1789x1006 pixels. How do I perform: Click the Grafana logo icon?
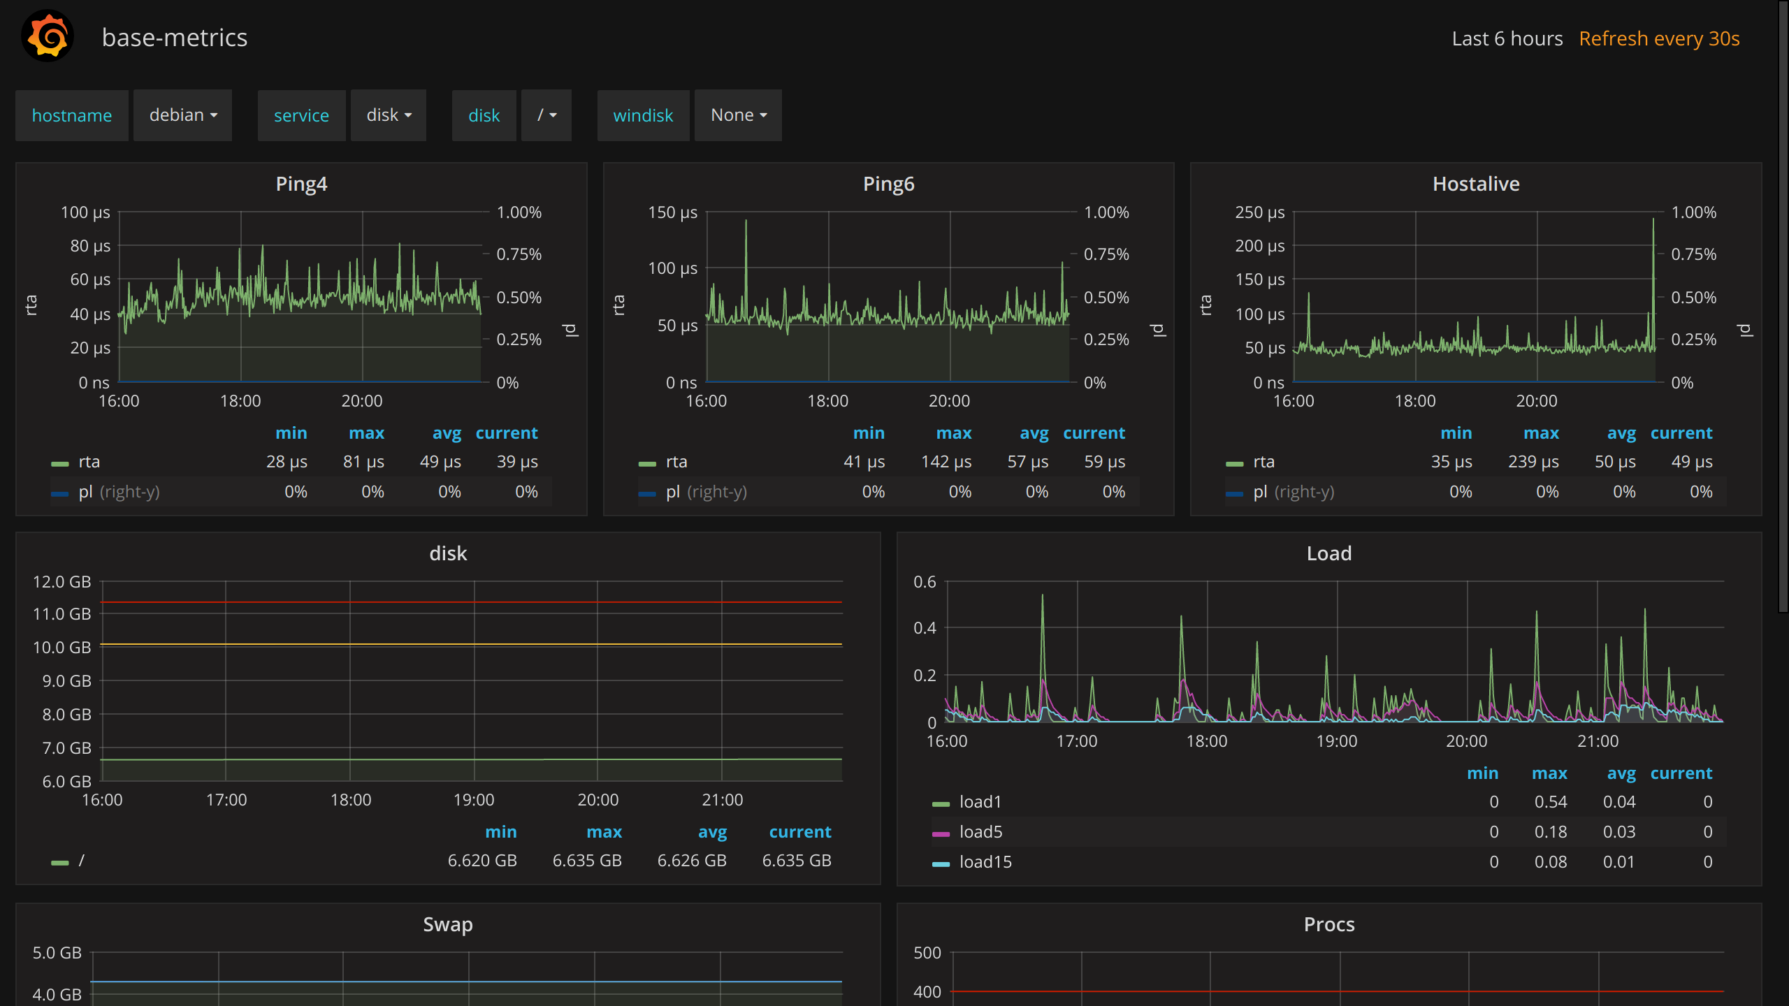48,36
